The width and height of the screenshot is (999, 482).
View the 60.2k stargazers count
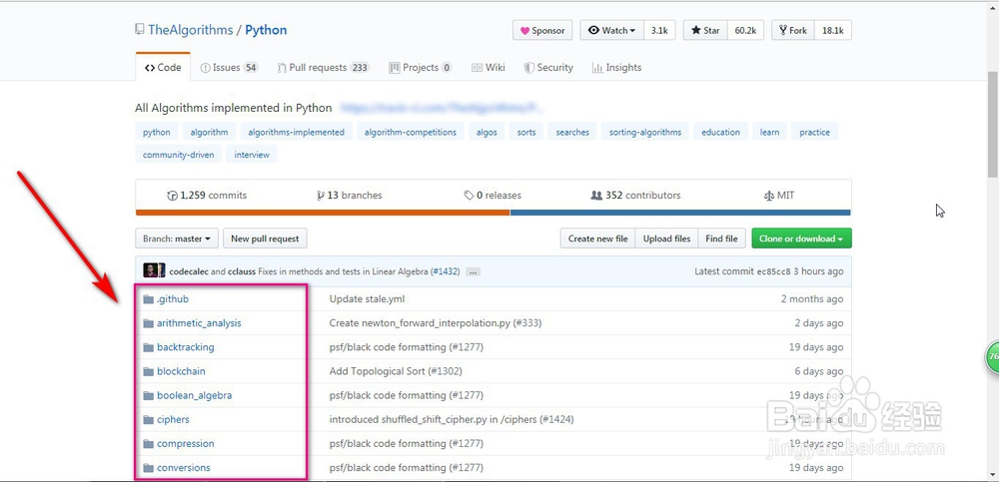point(745,30)
